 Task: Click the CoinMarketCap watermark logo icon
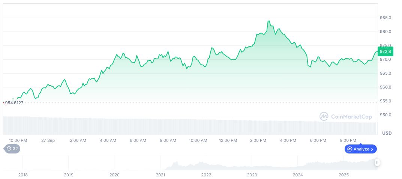324,117
